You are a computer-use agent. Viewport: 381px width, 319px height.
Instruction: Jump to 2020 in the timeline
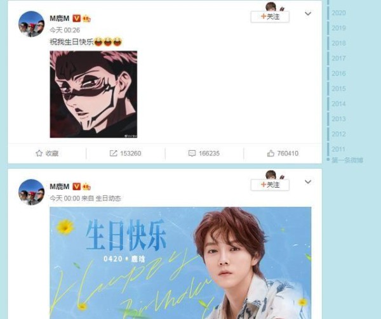click(x=338, y=13)
